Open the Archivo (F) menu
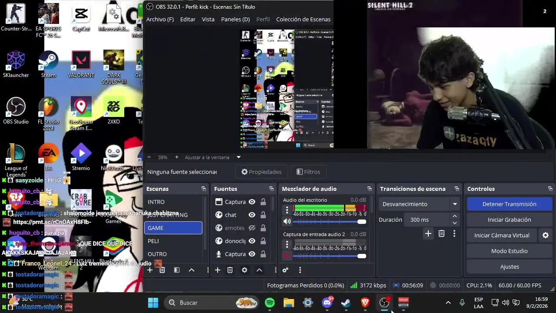556x313 pixels. 160,19
